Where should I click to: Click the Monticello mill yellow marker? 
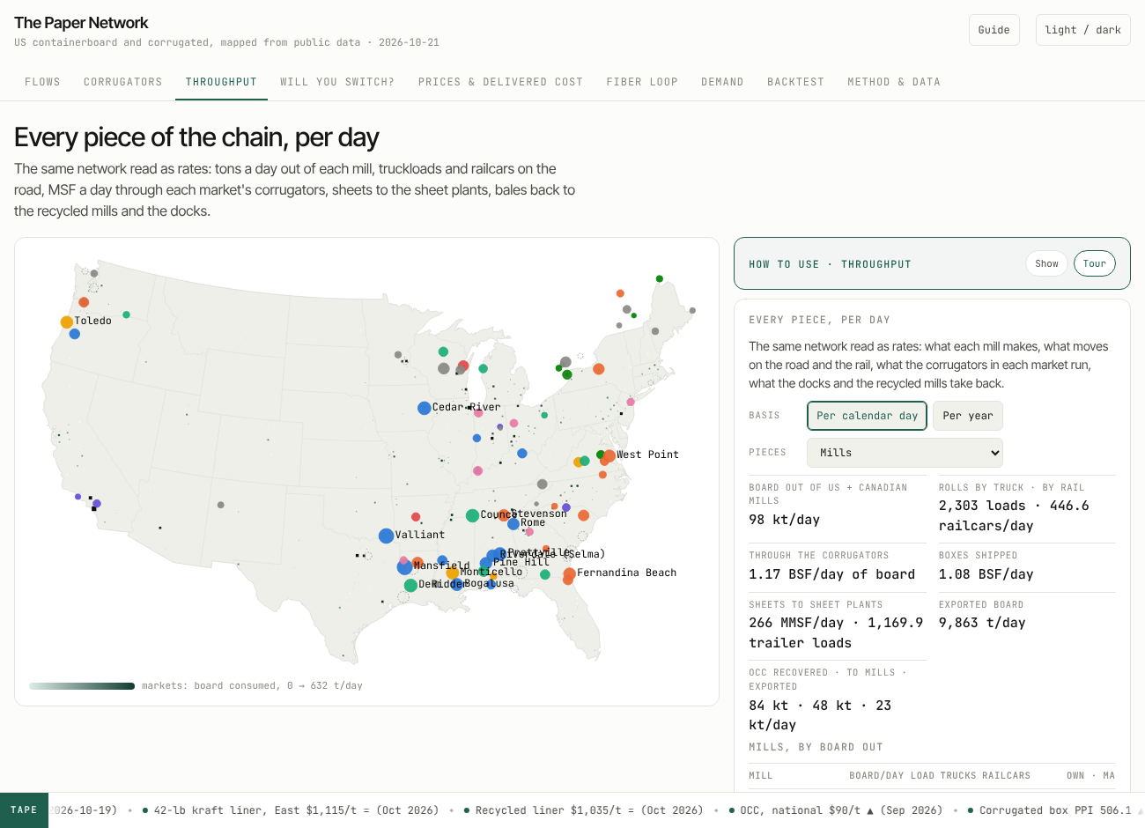point(452,573)
